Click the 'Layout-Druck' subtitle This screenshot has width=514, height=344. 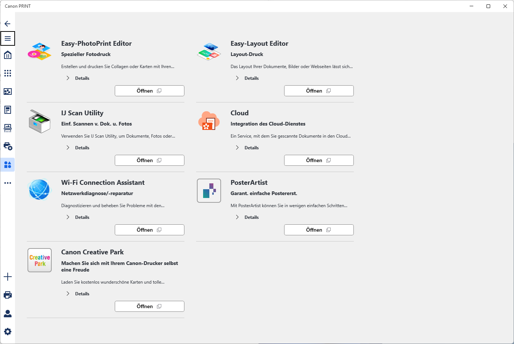247,54
